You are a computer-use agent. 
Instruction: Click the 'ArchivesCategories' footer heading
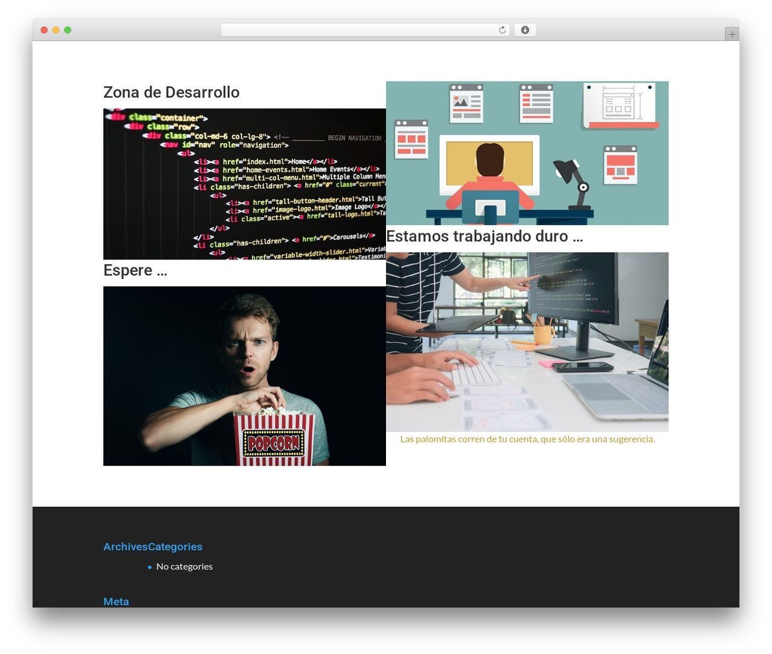point(153,547)
